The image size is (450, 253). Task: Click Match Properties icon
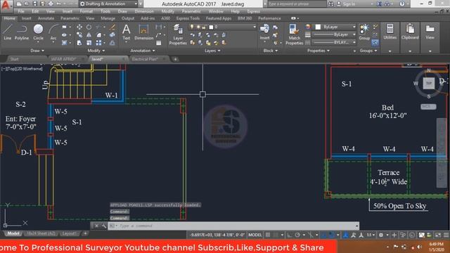[294, 34]
